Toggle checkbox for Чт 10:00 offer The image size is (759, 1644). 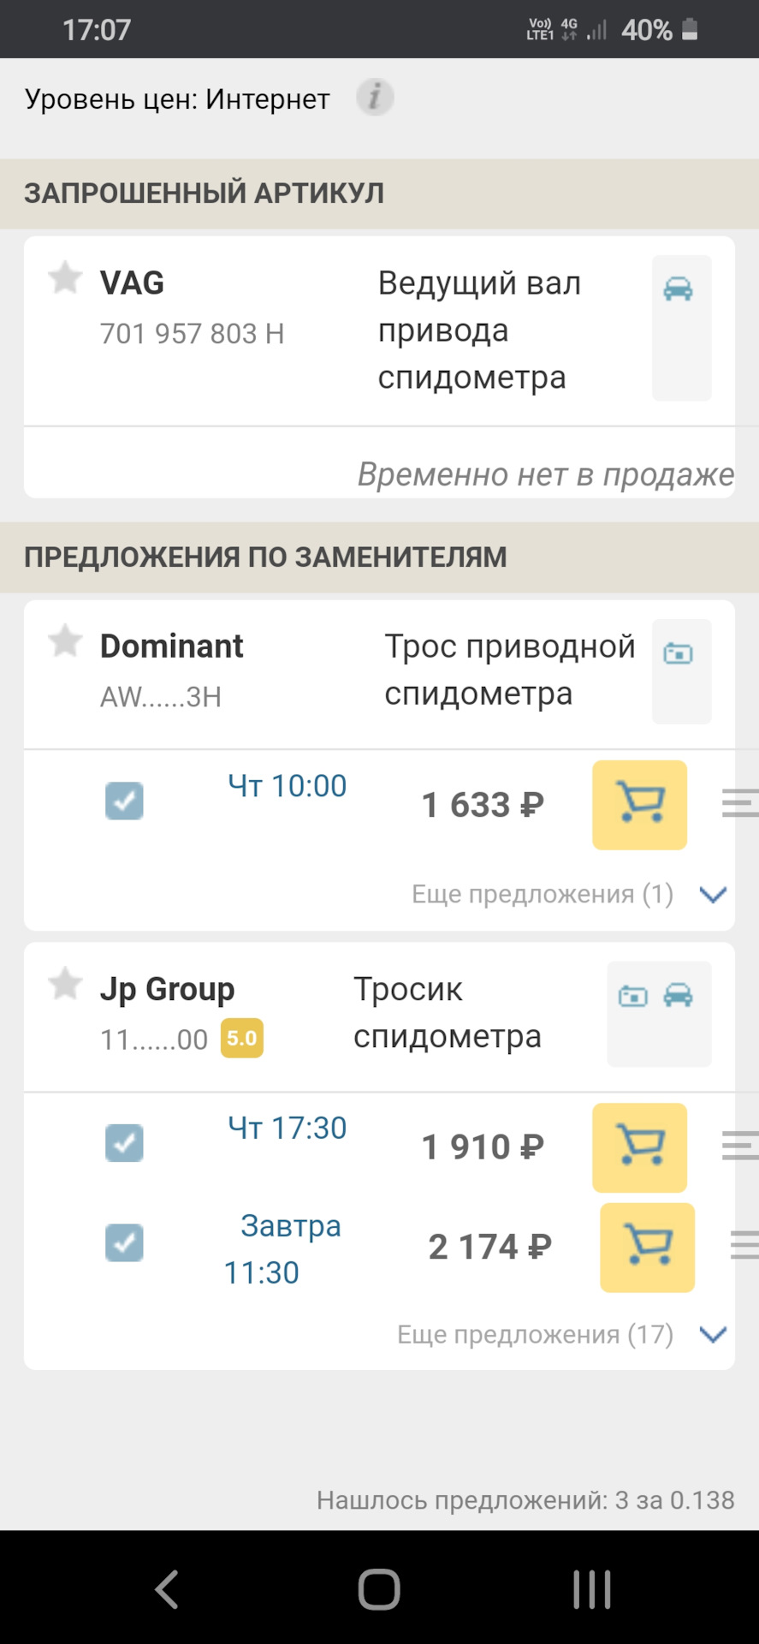(124, 801)
